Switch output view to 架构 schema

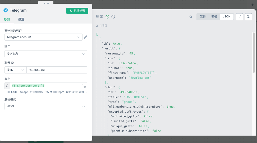[x=203, y=17]
